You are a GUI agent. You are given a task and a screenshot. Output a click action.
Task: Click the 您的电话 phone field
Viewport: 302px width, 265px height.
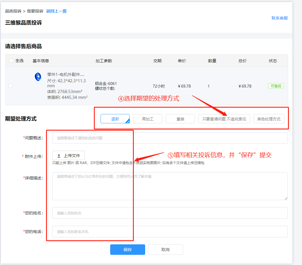[170, 232]
